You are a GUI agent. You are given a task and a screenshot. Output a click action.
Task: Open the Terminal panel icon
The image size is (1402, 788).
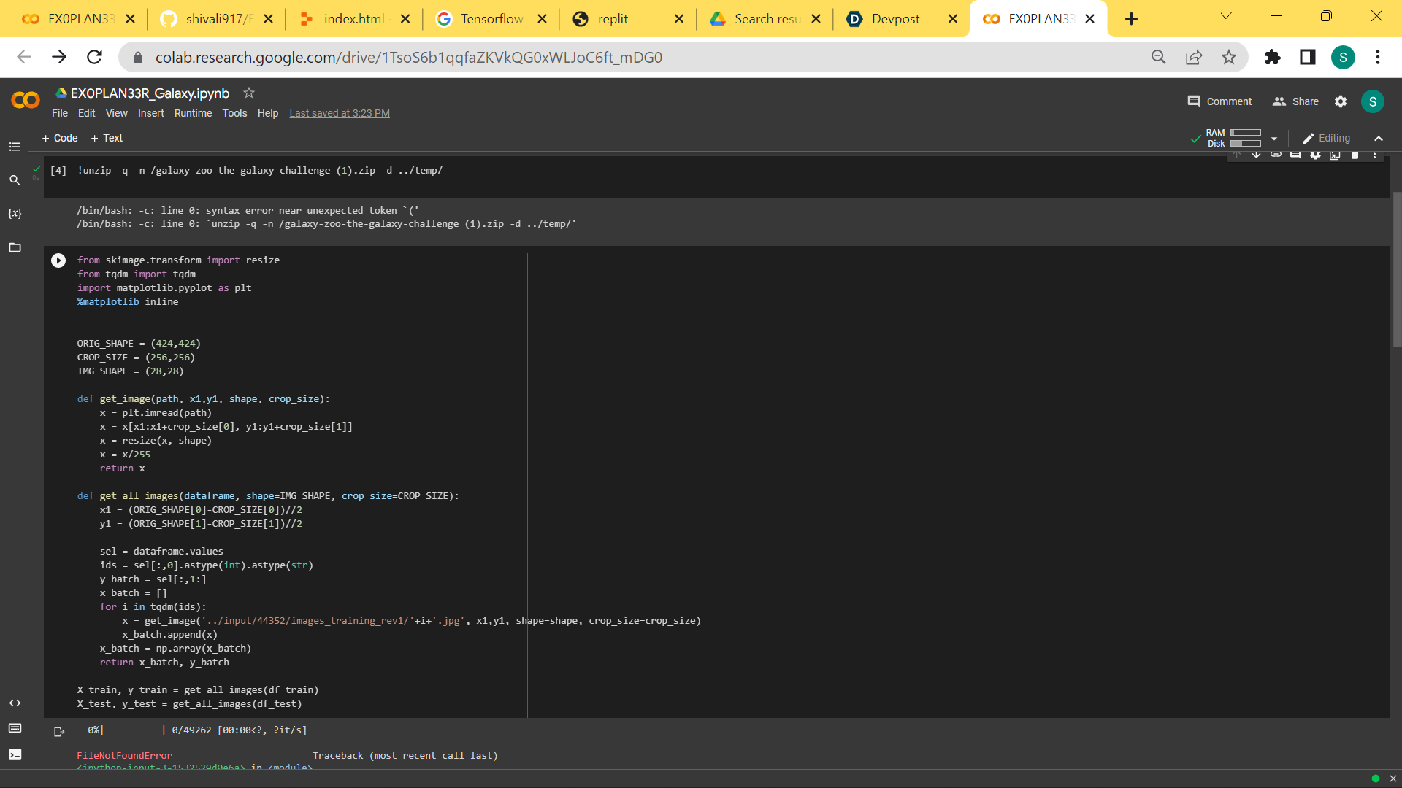15,754
